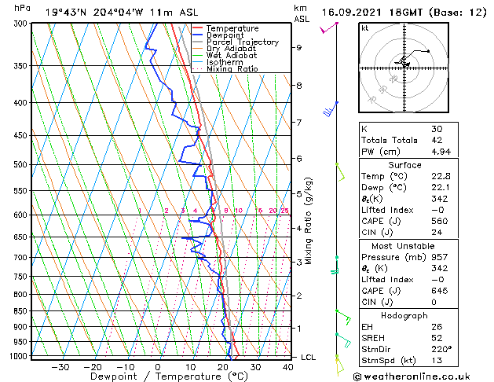The height and width of the screenshot is (382, 494).
Task: Open the weatheronline.co.uk credit
Action: pos(412,376)
